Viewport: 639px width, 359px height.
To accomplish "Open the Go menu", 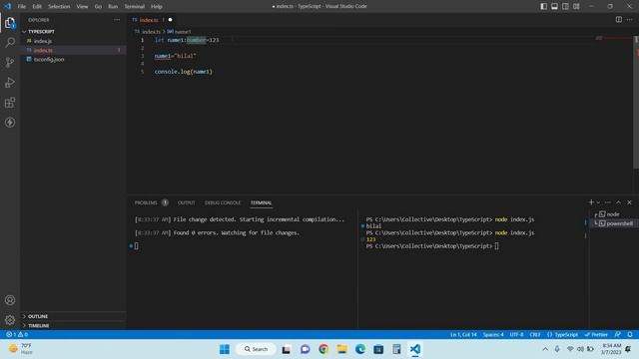I will [98, 6].
